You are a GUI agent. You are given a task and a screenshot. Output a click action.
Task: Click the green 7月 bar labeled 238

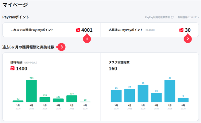[72, 99]
